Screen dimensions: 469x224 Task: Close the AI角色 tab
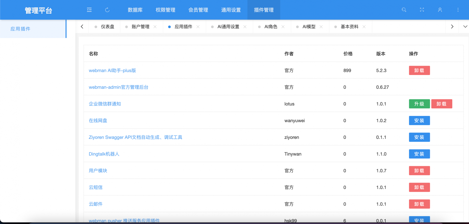point(283,27)
